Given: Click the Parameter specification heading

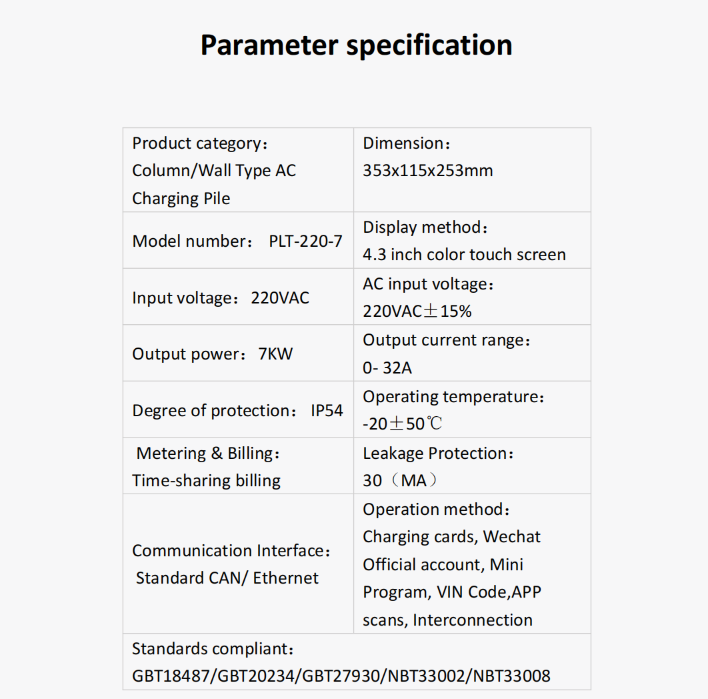Looking at the screenshot, I should click(356, 45).
